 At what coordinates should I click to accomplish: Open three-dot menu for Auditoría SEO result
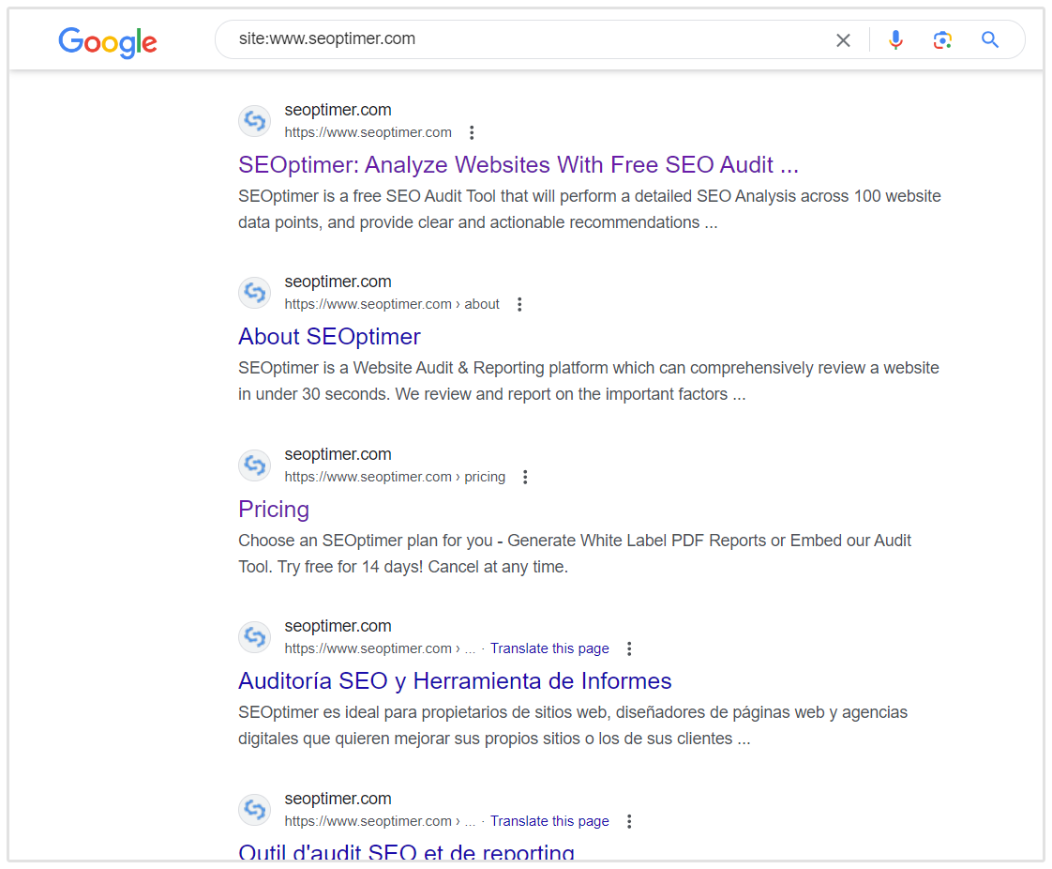tap(629, 648)
